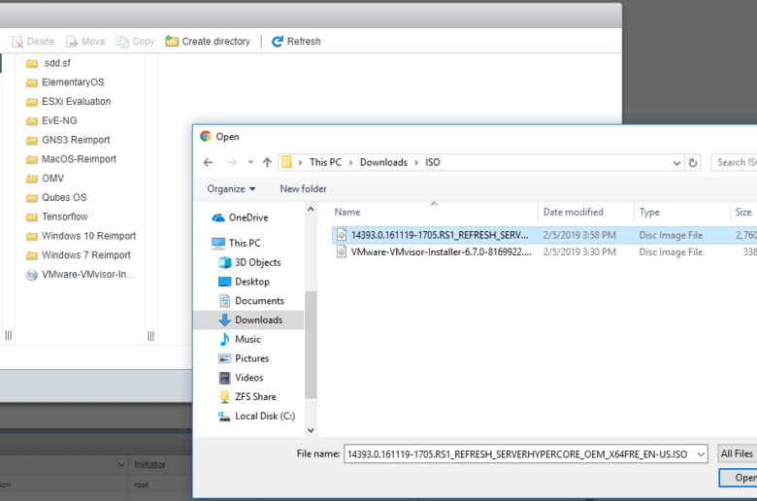Open the EvE-NG folder

click(x=51, y=120)
